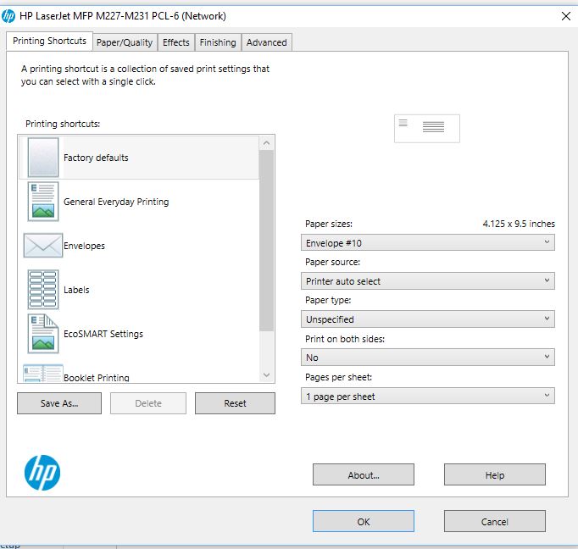
Task: Select the Booklet Printing shortcut icon
Action: click(43, 374)
